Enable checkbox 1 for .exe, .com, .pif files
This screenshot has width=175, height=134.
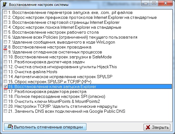click(5, 12)
